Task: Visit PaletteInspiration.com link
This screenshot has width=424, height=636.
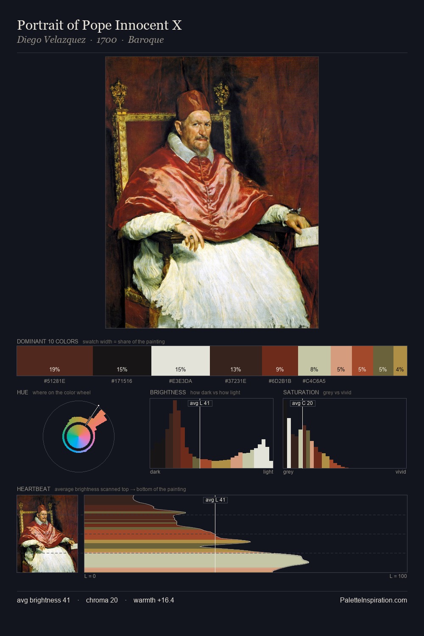Action: coord(374,600)
